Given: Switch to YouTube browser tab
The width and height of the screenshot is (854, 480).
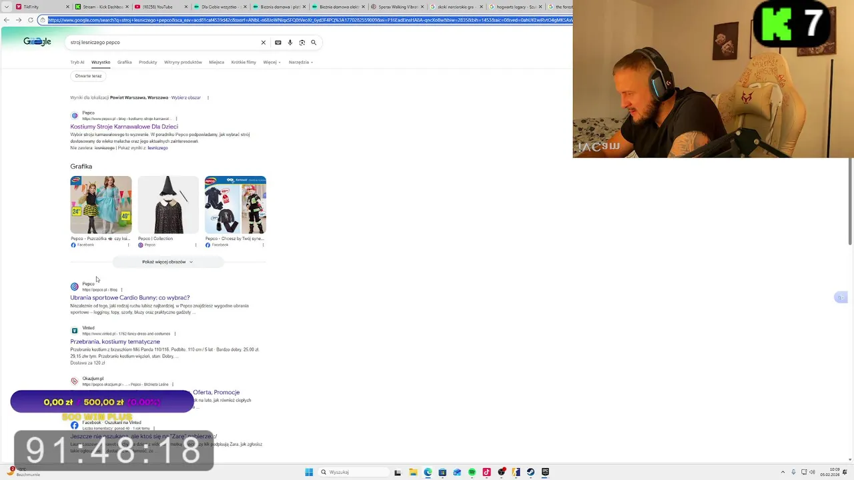Looking at the screenshot, I should pyautogui.click(x=159, y=7).
